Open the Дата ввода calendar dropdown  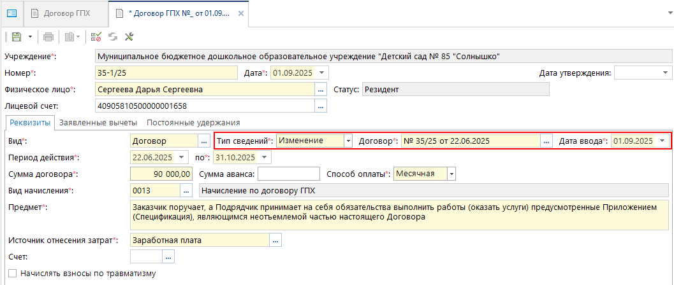tap(661, 140)
